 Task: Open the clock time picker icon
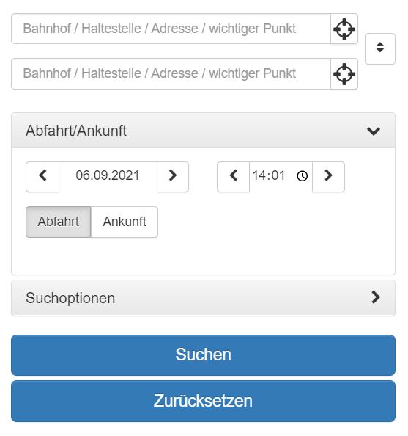[x=303, y=176]
